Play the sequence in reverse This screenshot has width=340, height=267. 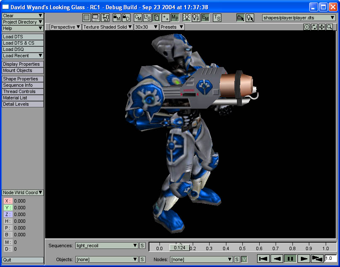pyautogui.click(x=277, y=259)
